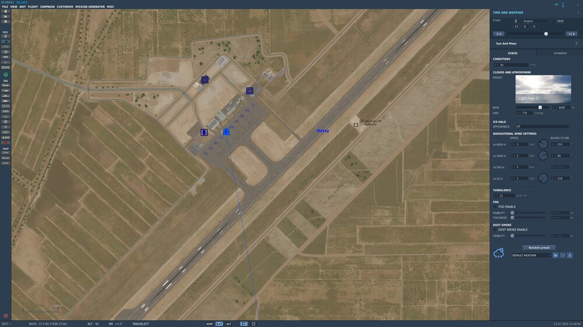
Task: Open weather preset folder icon
Action: pos(556,255)
